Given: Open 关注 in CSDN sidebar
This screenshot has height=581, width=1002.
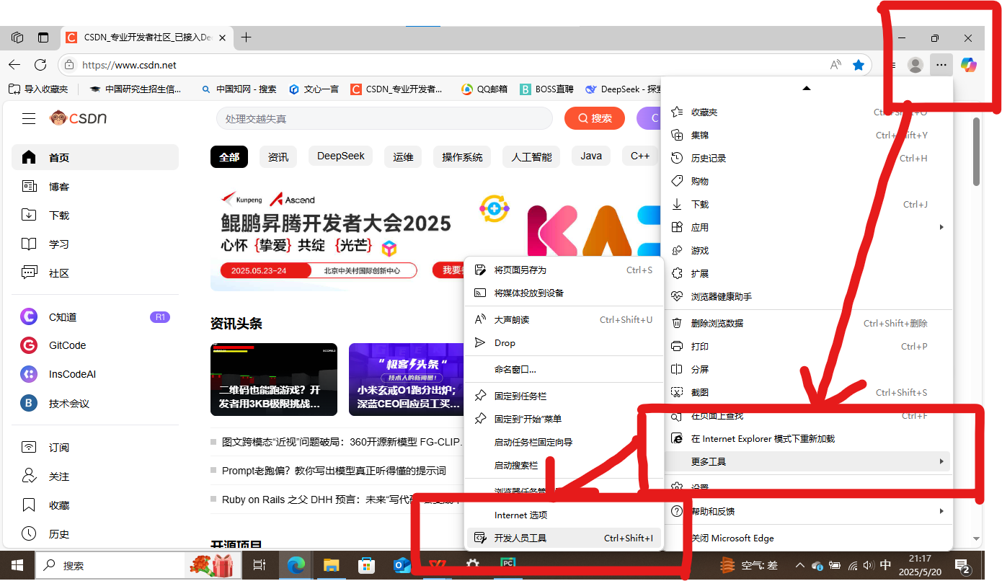Looking at the screenshot, I should (95, 476).
